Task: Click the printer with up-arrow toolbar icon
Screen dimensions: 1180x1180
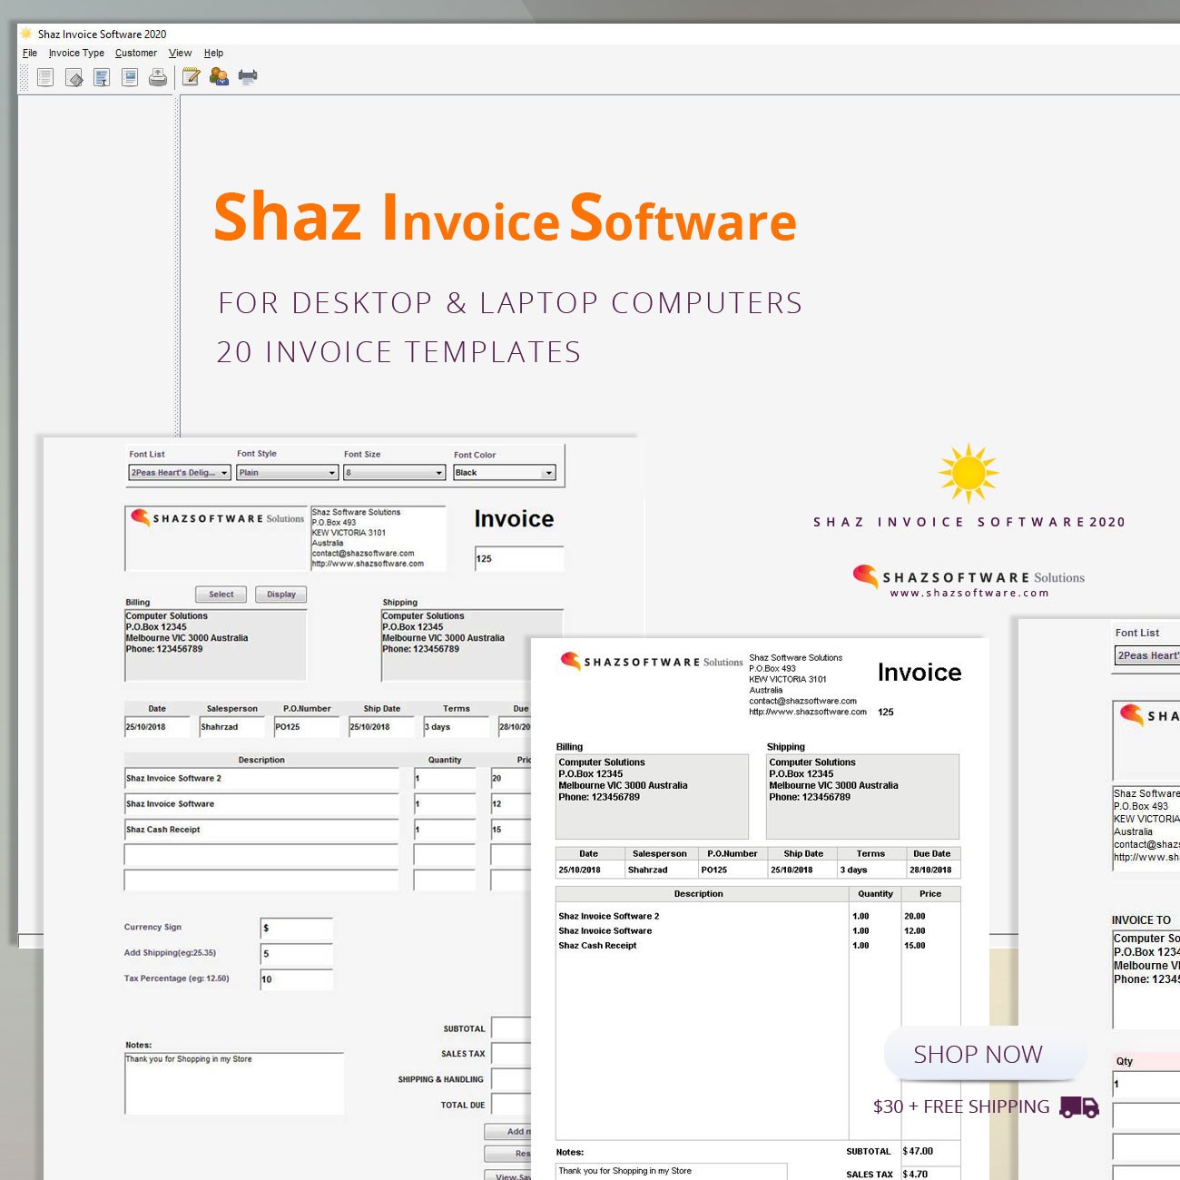Action: point(158,77)
